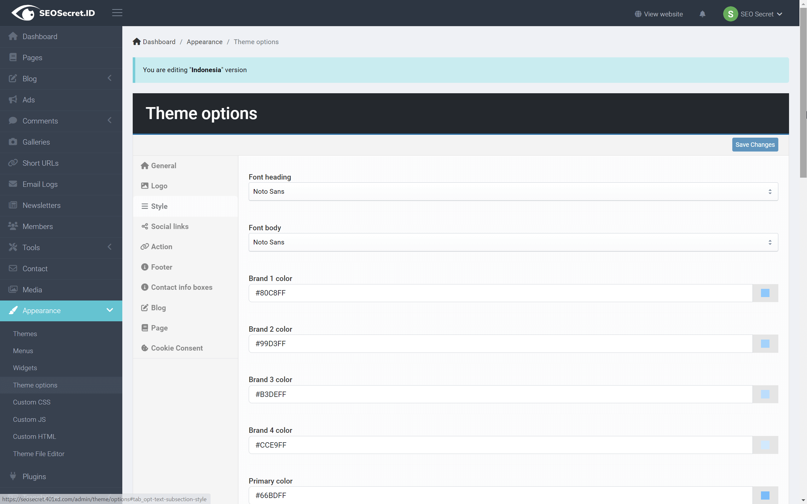Image resolution: width=807 pixels, height=504 pixels.
Task: Switch to the Footer tab
Action: pos(161,267)
